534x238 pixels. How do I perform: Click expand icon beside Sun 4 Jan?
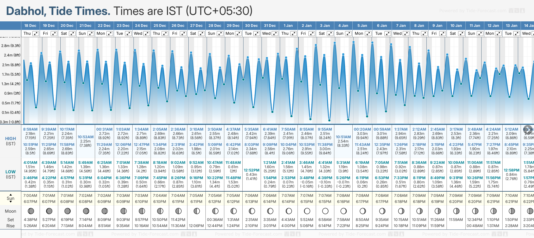348,34
